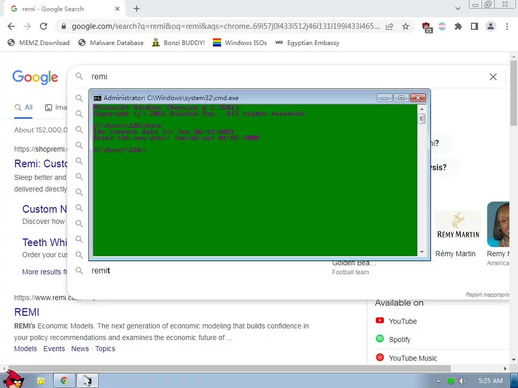Open the volume speaker tray icon
Image resolution: width=518 pixels, height=388 pixels.
tap(462, 381)
